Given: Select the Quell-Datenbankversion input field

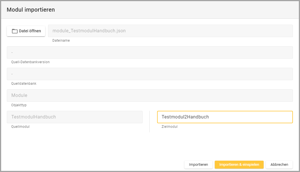Looking at the screenshot, I should pos(150,52).
